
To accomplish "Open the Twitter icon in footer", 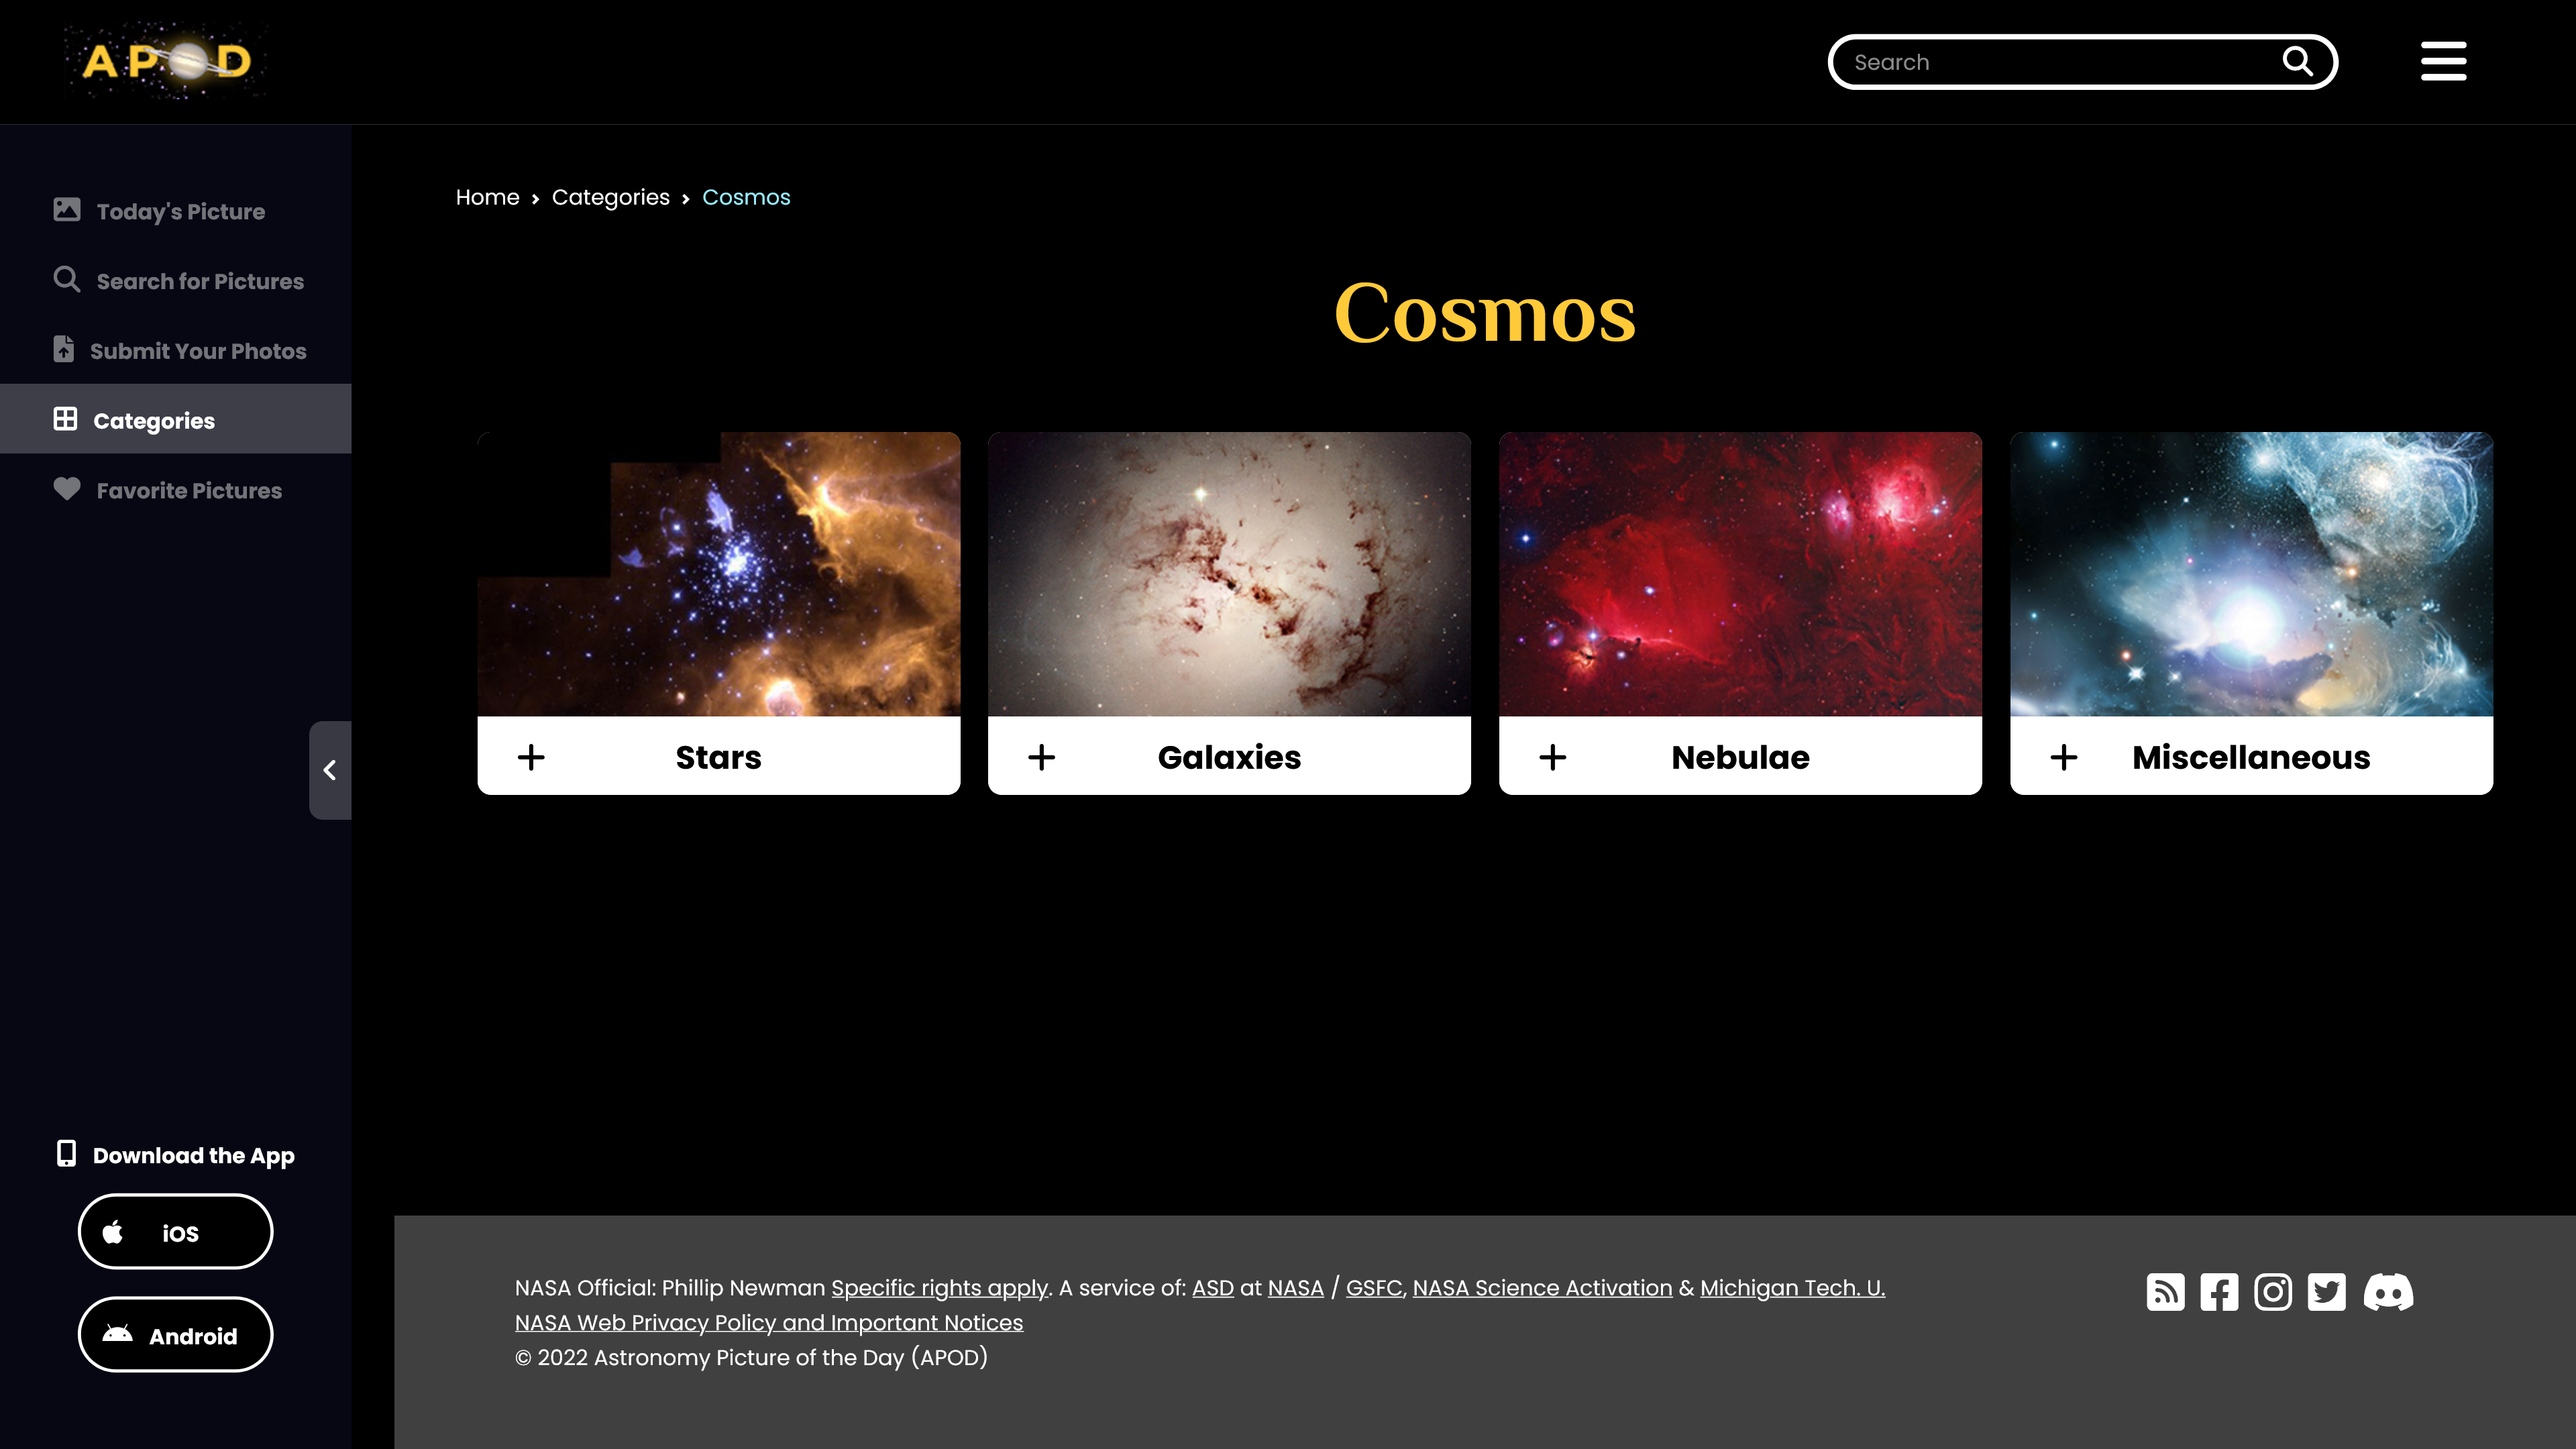I will 2326,1292.
